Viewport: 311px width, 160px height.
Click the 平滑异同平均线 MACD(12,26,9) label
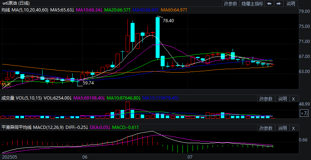33,127
